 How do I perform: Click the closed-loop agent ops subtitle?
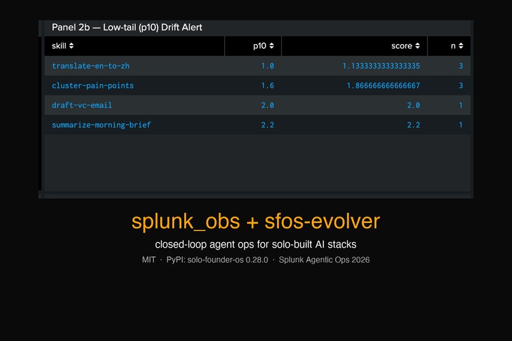tap(255, 244)
